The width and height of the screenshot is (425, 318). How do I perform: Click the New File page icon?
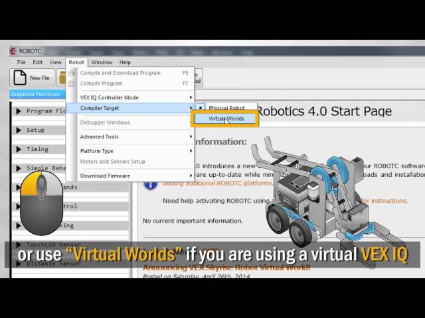tap(20, 78)
